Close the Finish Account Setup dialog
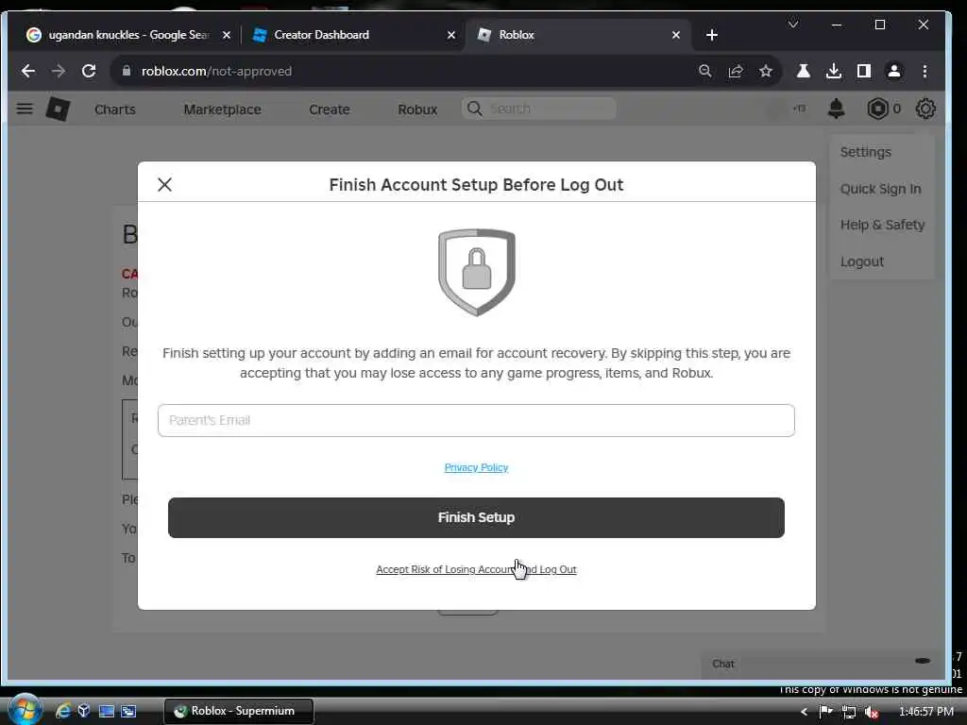Screen dimensions: 967x725 tap(164, 184)
